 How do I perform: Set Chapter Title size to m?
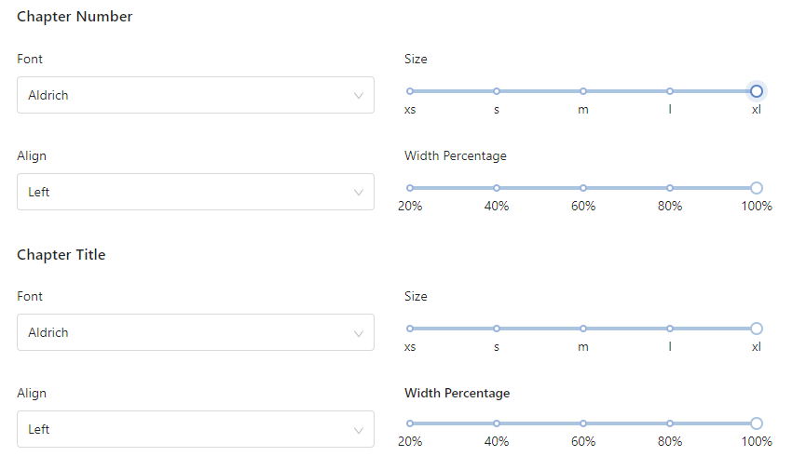click(x=583, y=329)
